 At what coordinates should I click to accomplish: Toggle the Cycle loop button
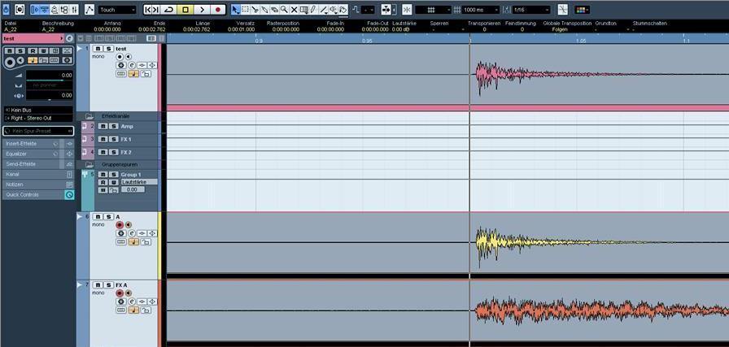[x=168, y=9]
